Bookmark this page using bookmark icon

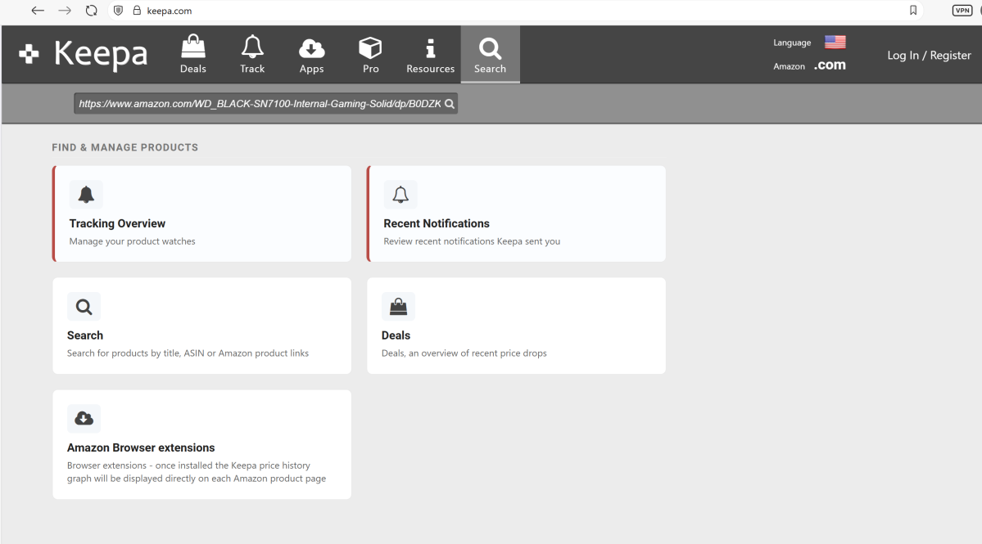(x=913, y=11)
